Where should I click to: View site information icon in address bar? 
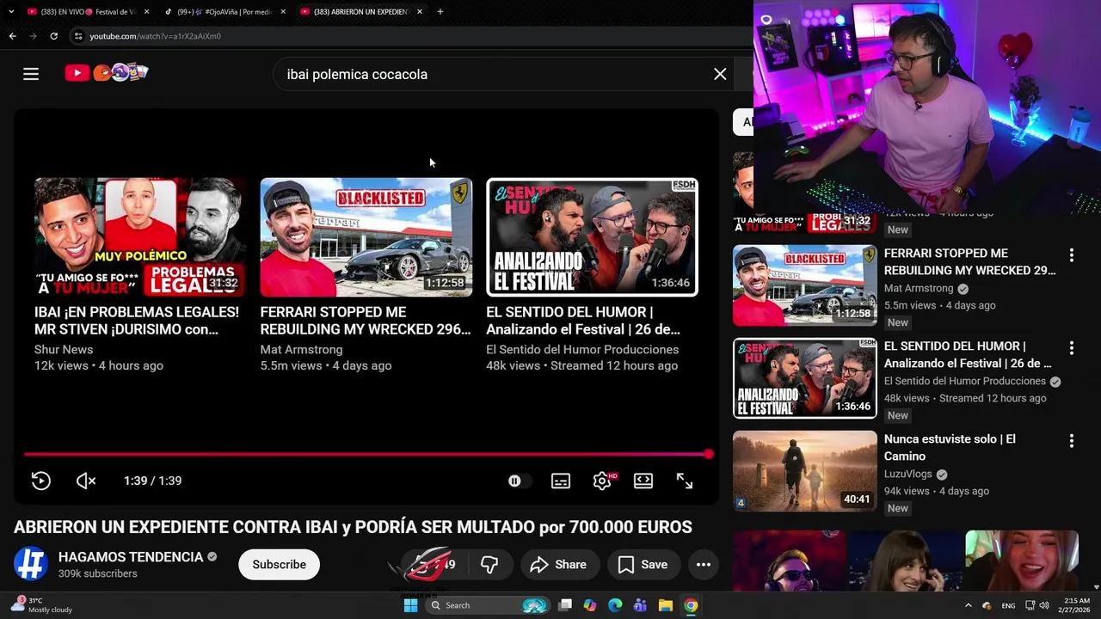[x=78, y=36]
